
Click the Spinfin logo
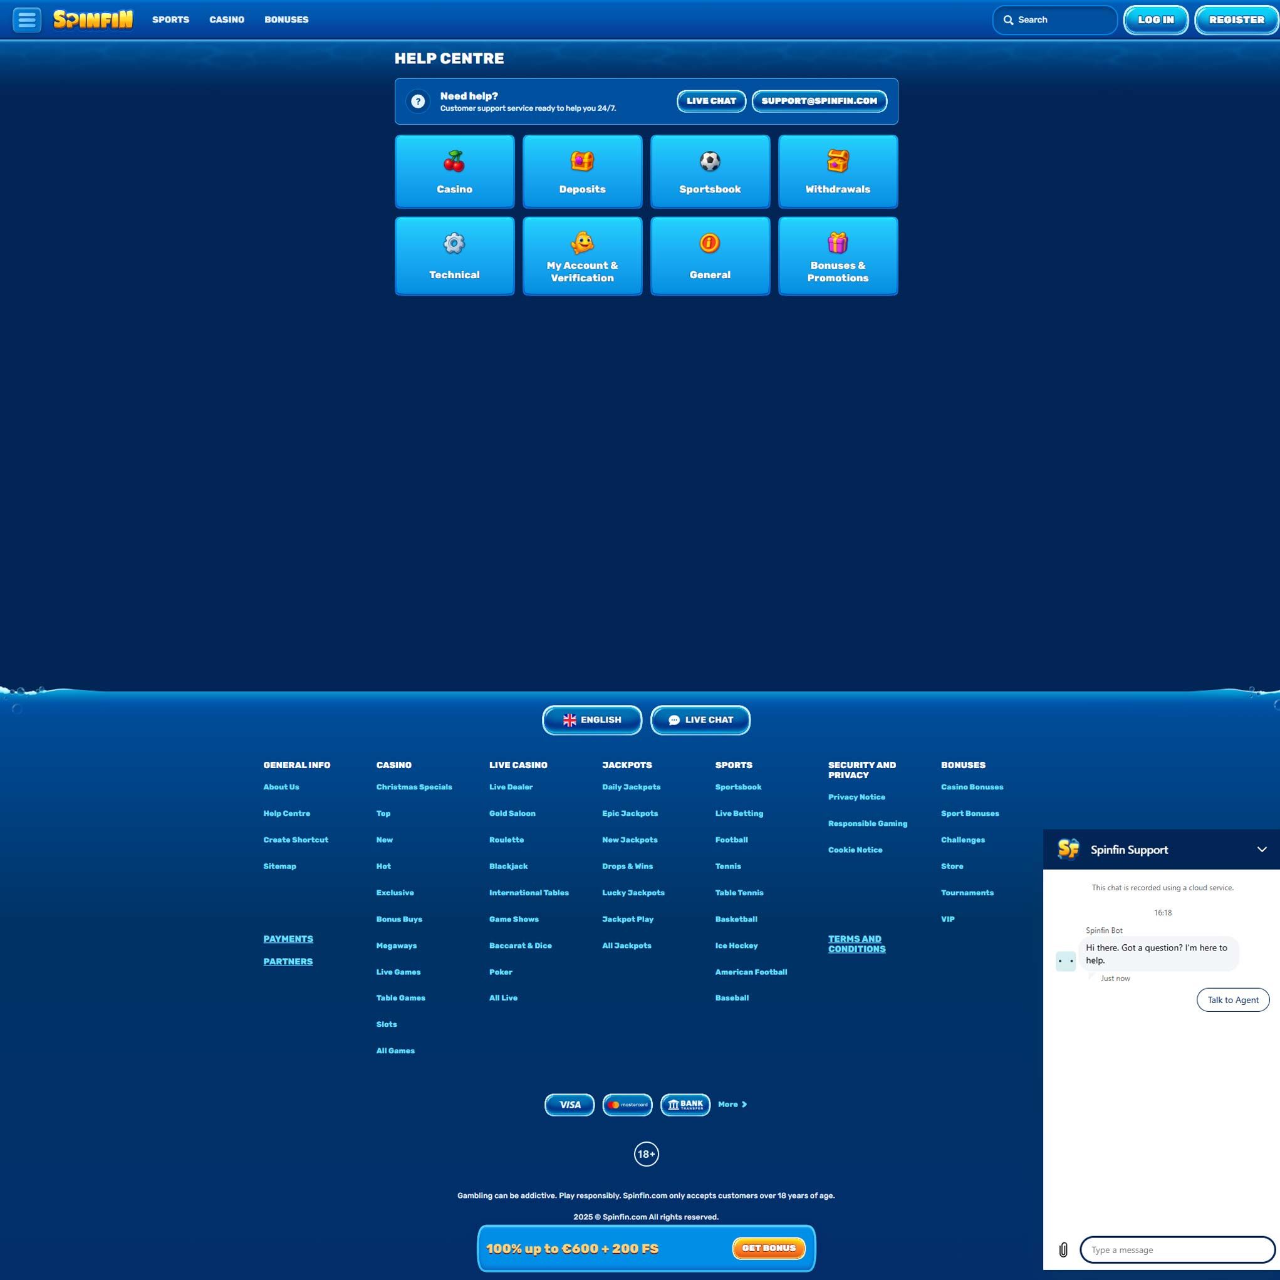(93, 20)
